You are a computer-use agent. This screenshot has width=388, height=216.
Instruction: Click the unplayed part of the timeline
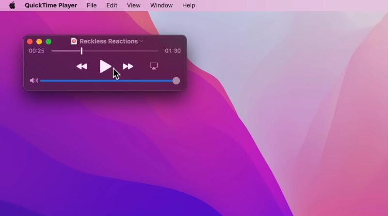(x=120, y=51)
